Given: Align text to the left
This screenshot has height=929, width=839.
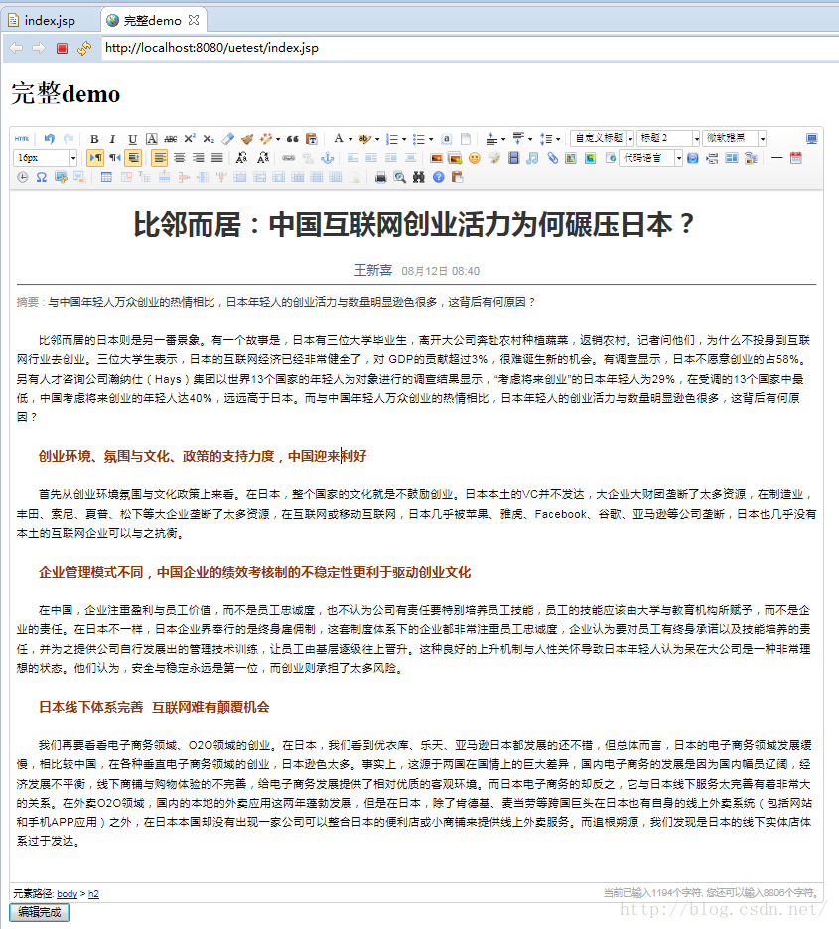Looking at the screenshot, I should tap(160, 158).
